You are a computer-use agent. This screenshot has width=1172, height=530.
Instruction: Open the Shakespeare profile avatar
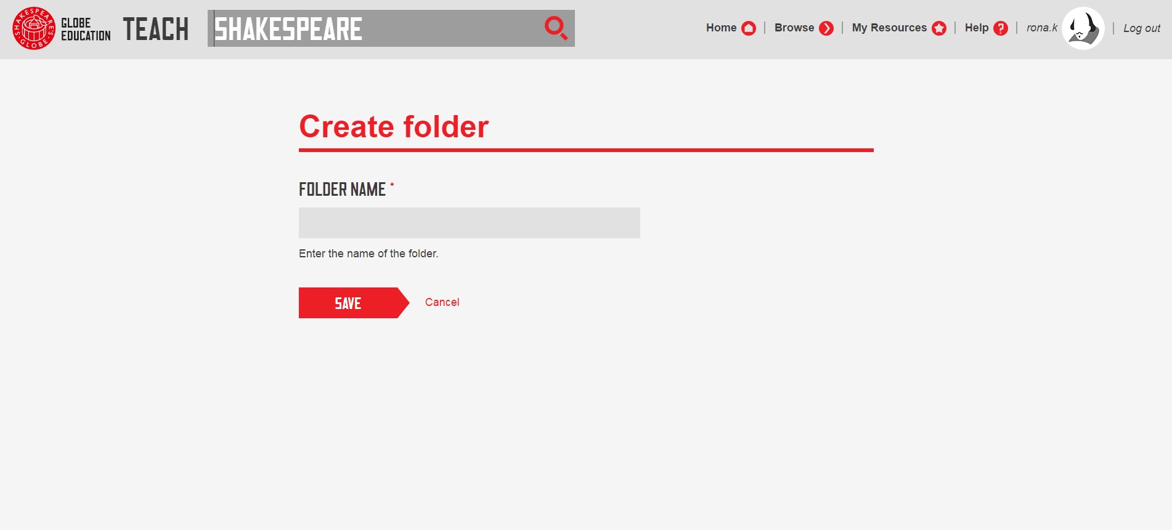(x=1083, y=28)
